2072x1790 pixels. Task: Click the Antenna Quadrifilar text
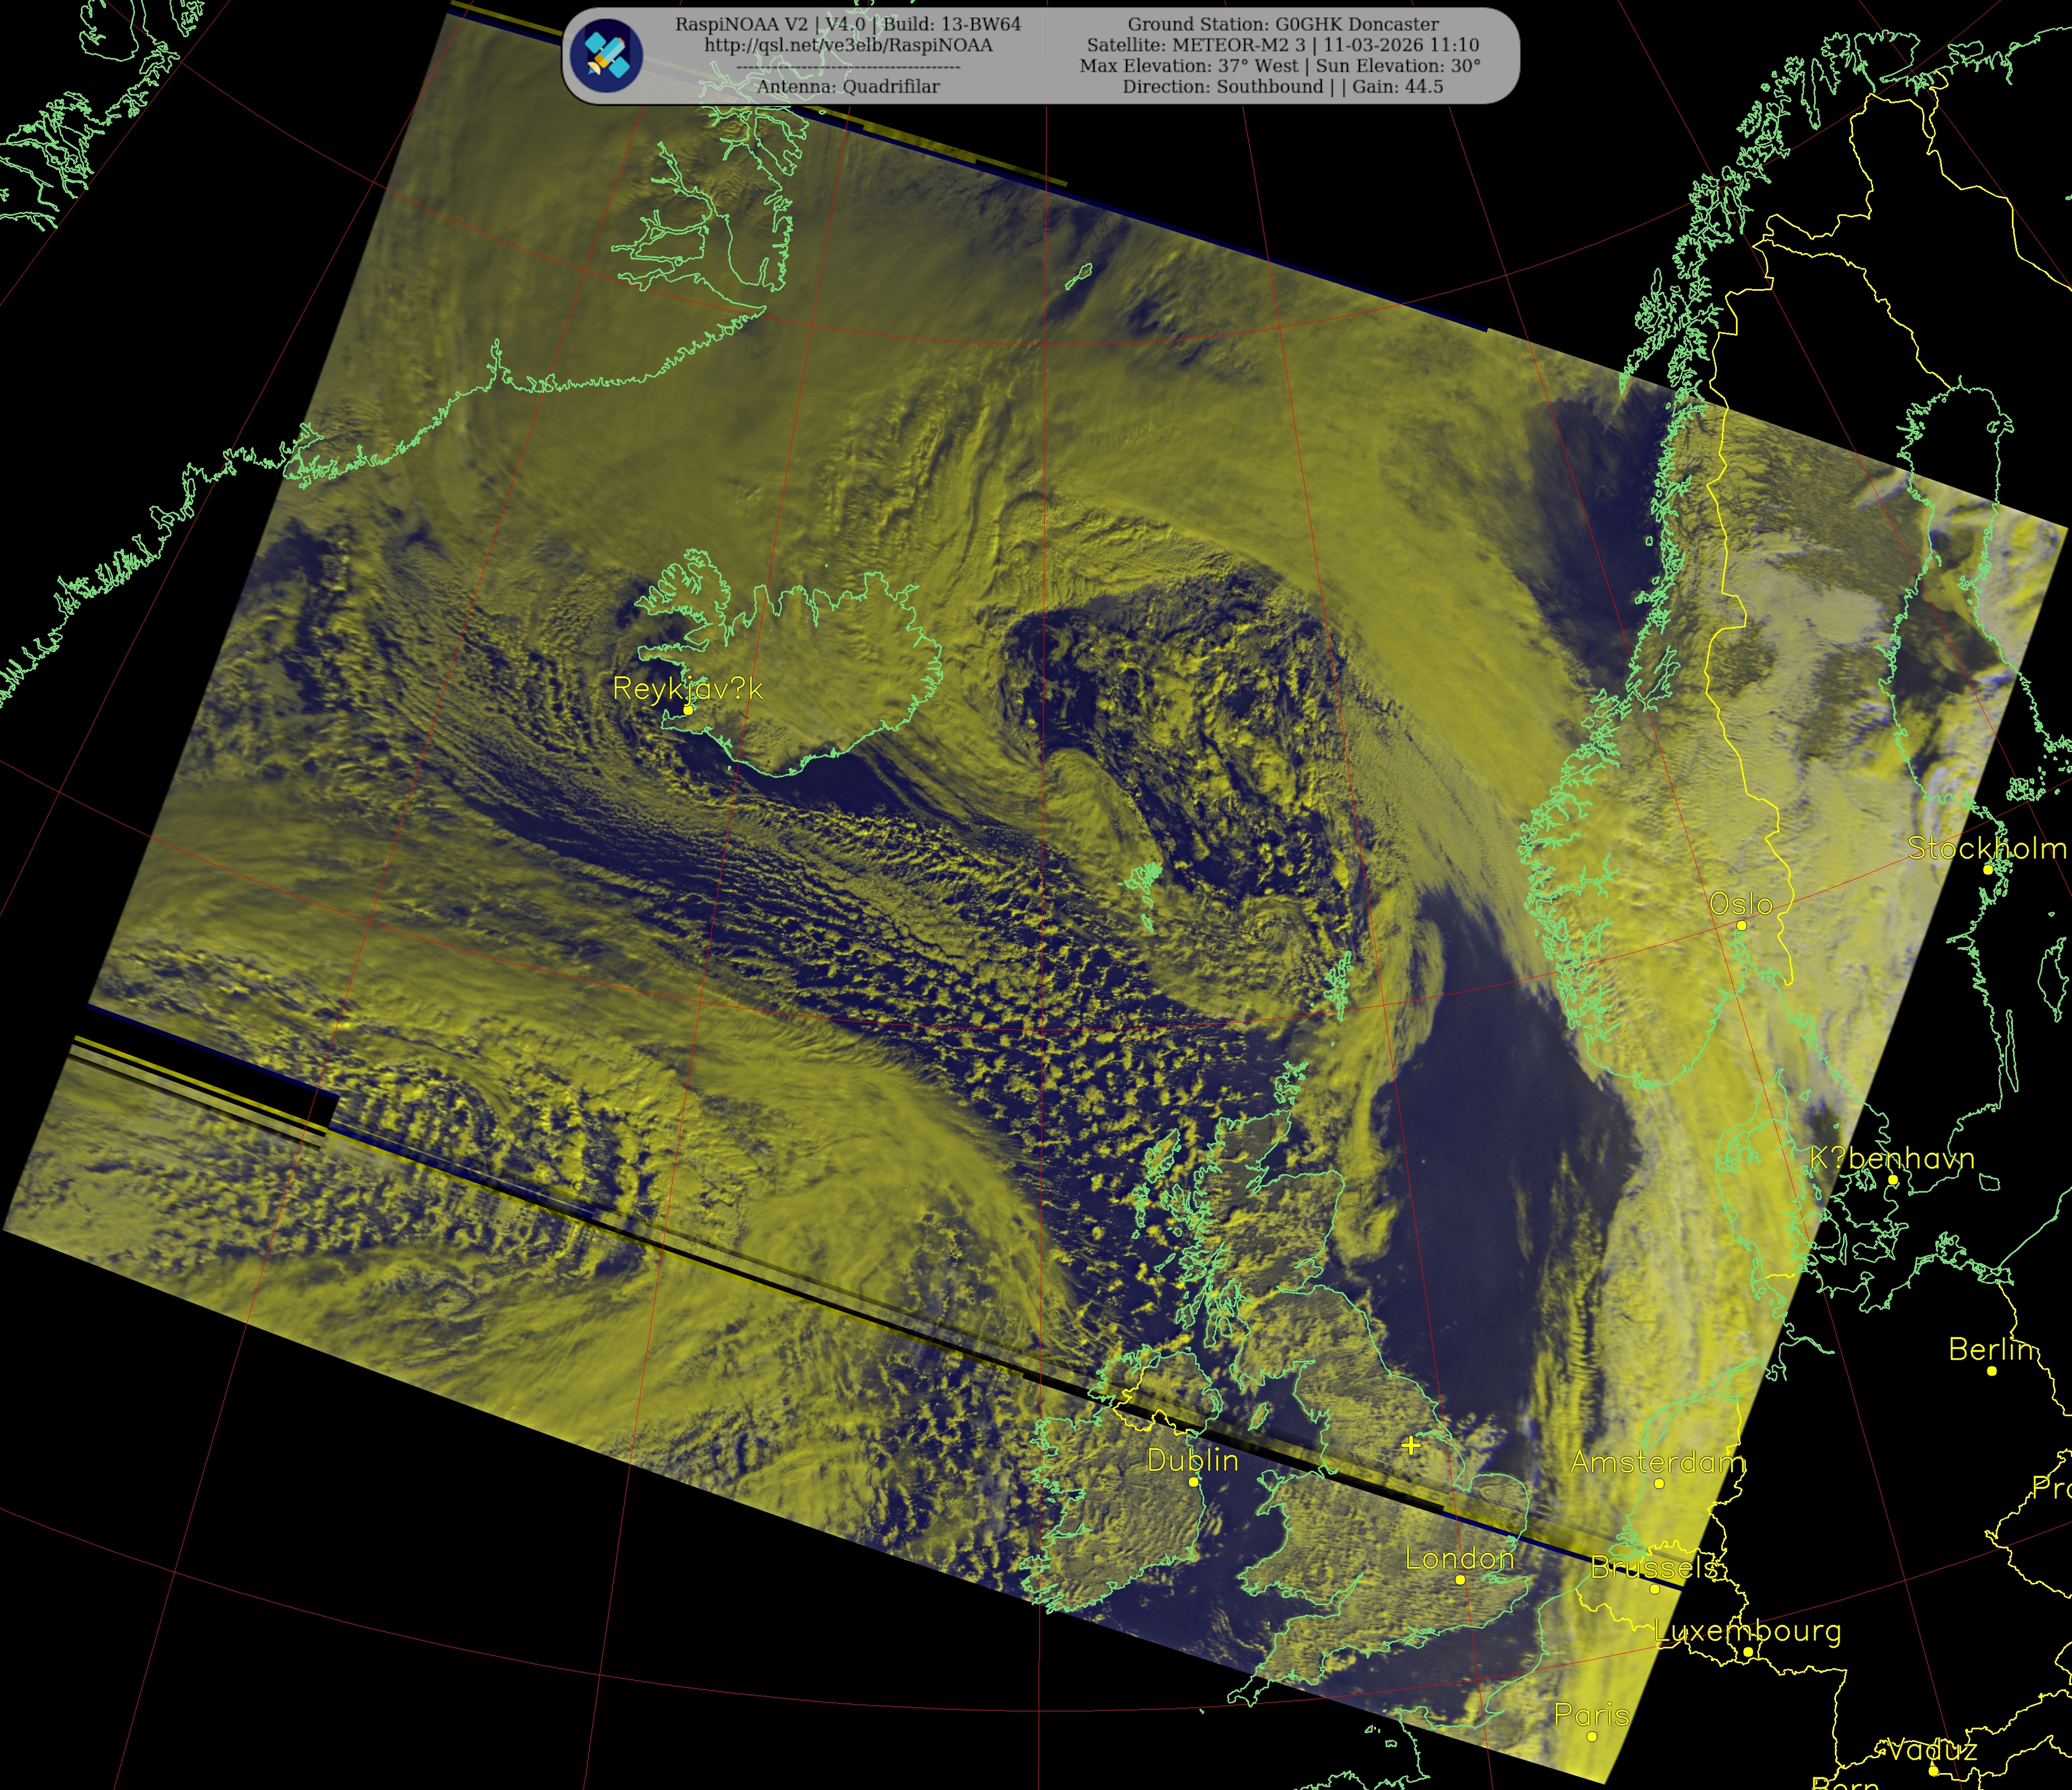pyautogui.click(x=848, y=87)
